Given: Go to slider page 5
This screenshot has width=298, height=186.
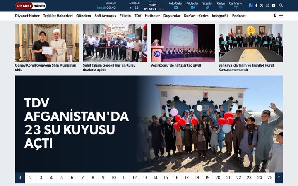Looking at the screenshot, I should click(x=62, y=178).
